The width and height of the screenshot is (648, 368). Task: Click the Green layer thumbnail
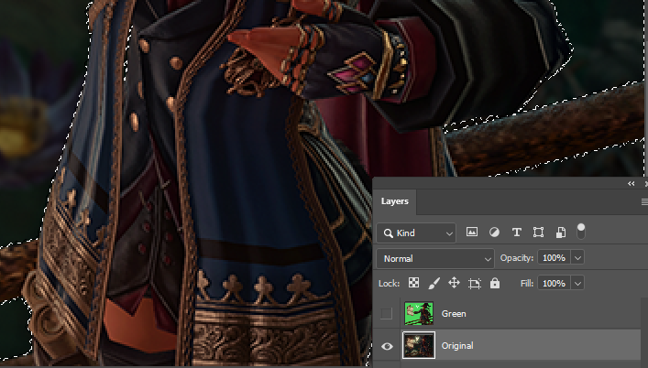(x=417, y=314)
